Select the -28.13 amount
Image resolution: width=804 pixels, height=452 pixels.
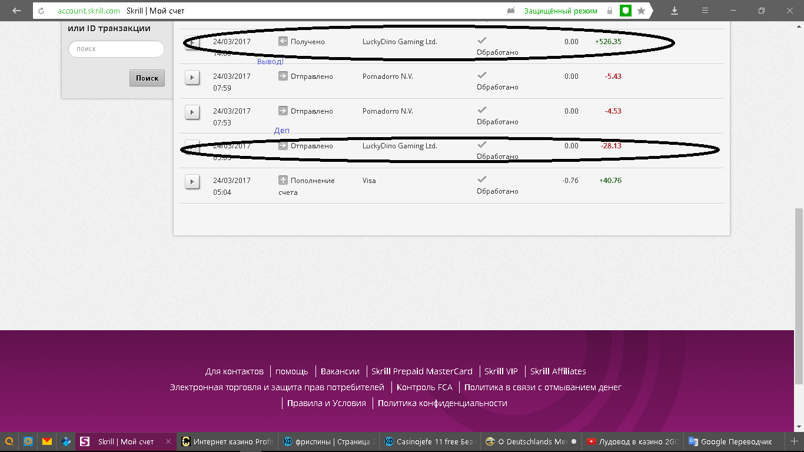(611, 145)
